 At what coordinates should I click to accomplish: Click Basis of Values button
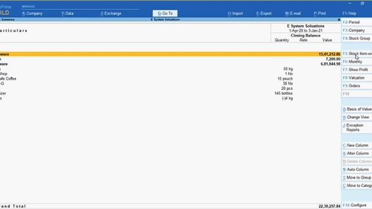pos(356,109)
